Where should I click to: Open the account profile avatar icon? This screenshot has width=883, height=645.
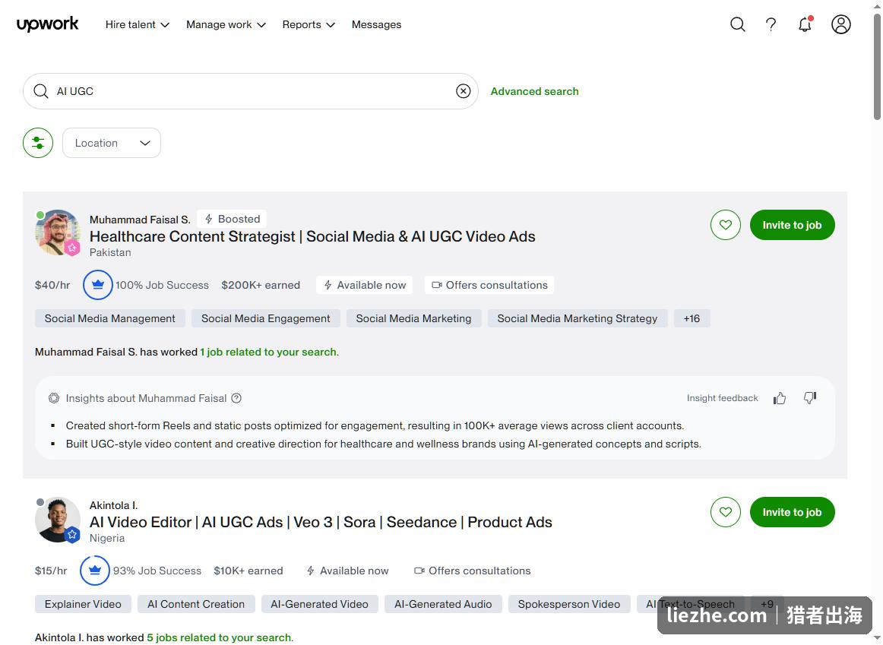[x=840, y=24]
